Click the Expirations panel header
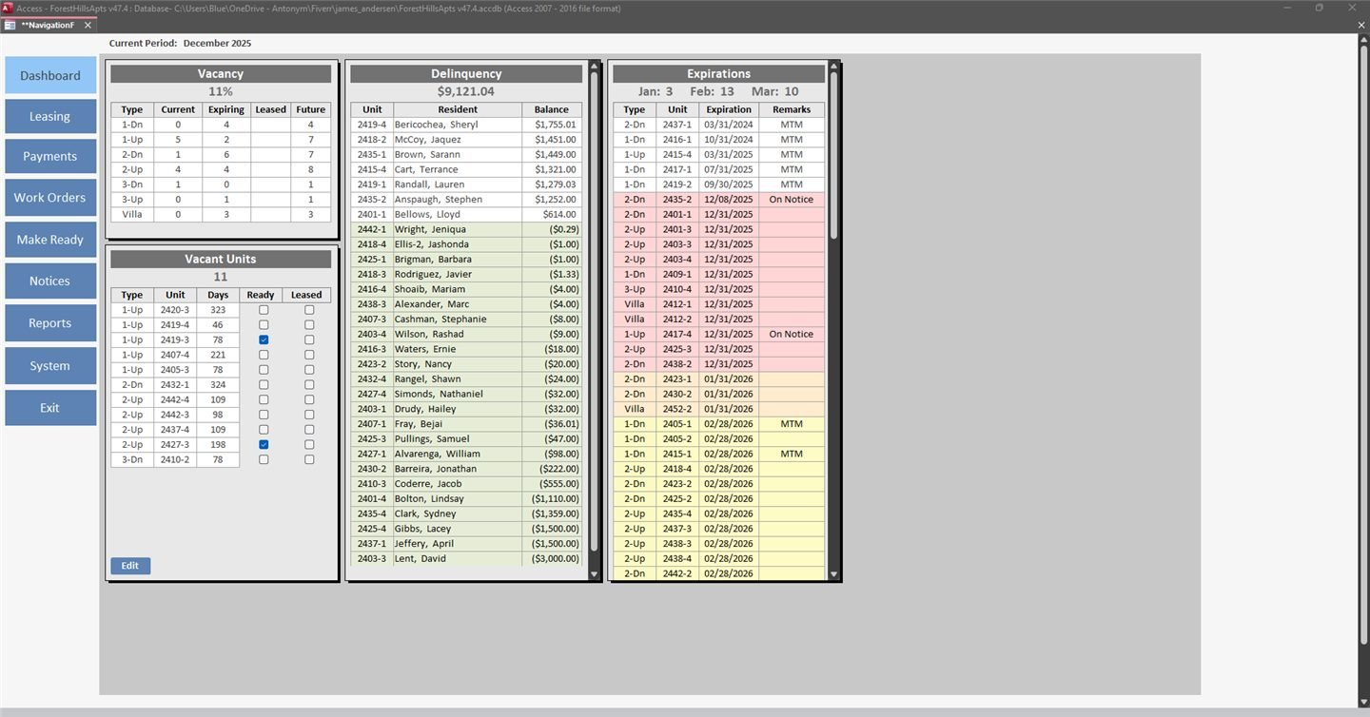Viewport: 1370px width, 717px height. point(719,73)
